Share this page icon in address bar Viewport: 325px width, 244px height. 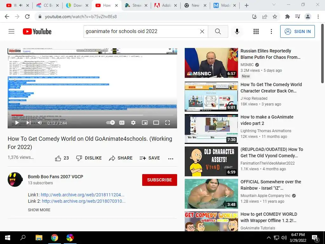tap(265, 17)
